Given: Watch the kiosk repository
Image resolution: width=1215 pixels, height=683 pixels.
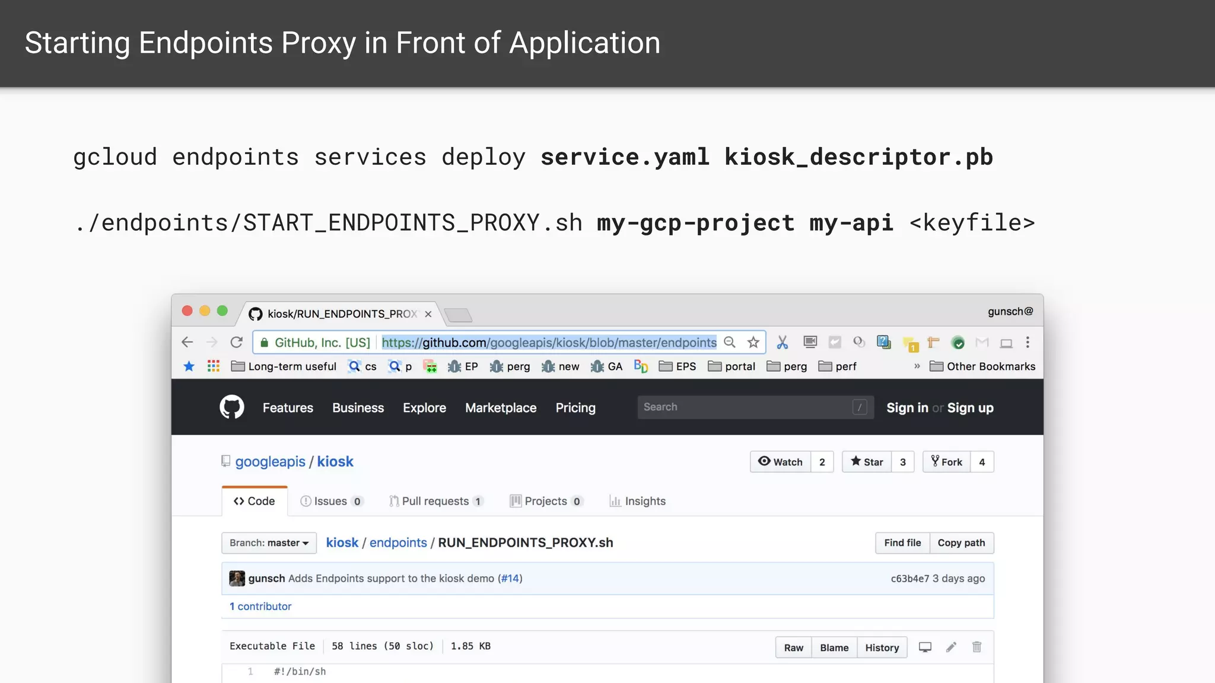Looking at the screenshot, I should click(x=780, y=462).
